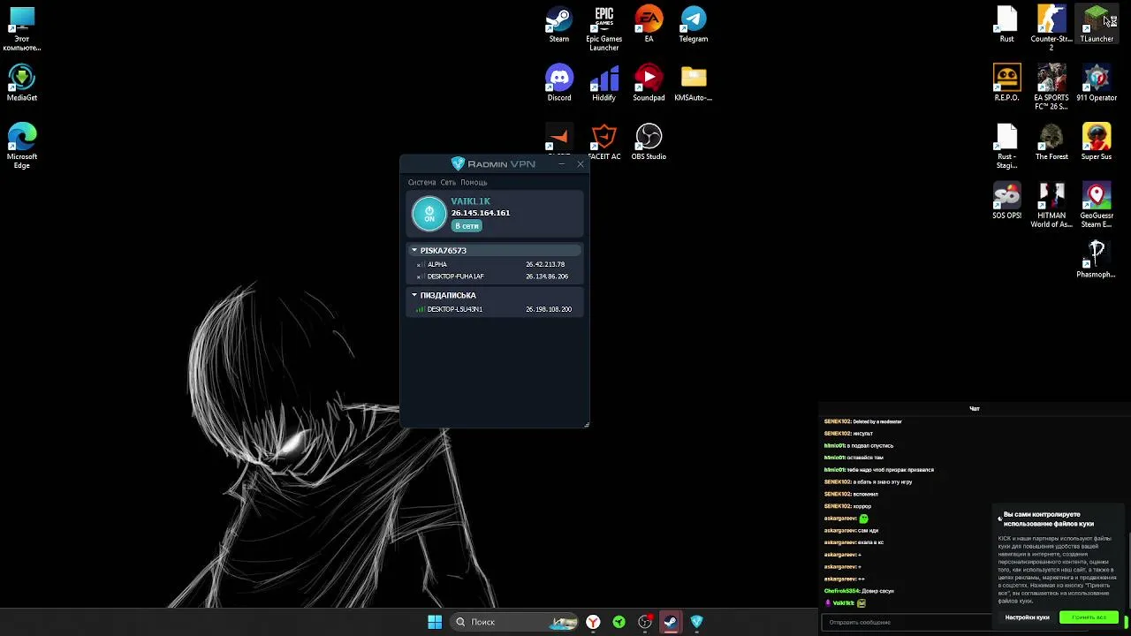The height and width of the screenshot is (636, 1131).
Task: Open R.E.P.O. game shortcut
Action: (x=1006, y=83)
